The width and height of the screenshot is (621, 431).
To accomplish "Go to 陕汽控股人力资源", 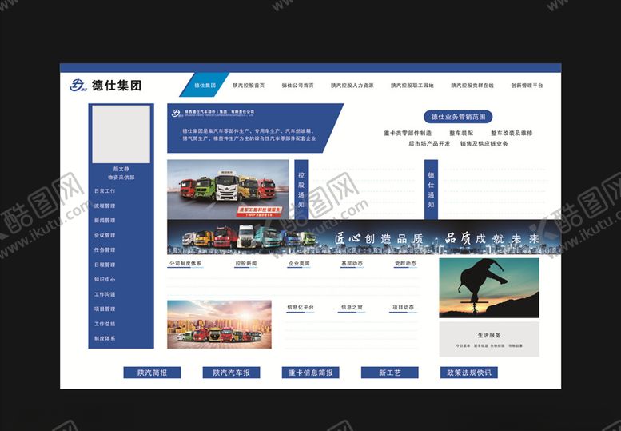I will pos(352,86).
